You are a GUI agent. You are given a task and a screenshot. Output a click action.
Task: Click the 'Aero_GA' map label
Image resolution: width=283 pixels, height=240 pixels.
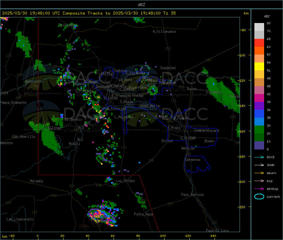188,148
